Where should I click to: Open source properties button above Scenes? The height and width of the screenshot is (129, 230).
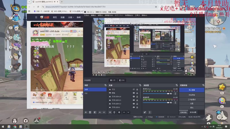[x=113, y=80]
